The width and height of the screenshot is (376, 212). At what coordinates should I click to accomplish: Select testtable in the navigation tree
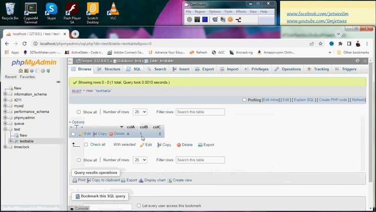(26, 141)
